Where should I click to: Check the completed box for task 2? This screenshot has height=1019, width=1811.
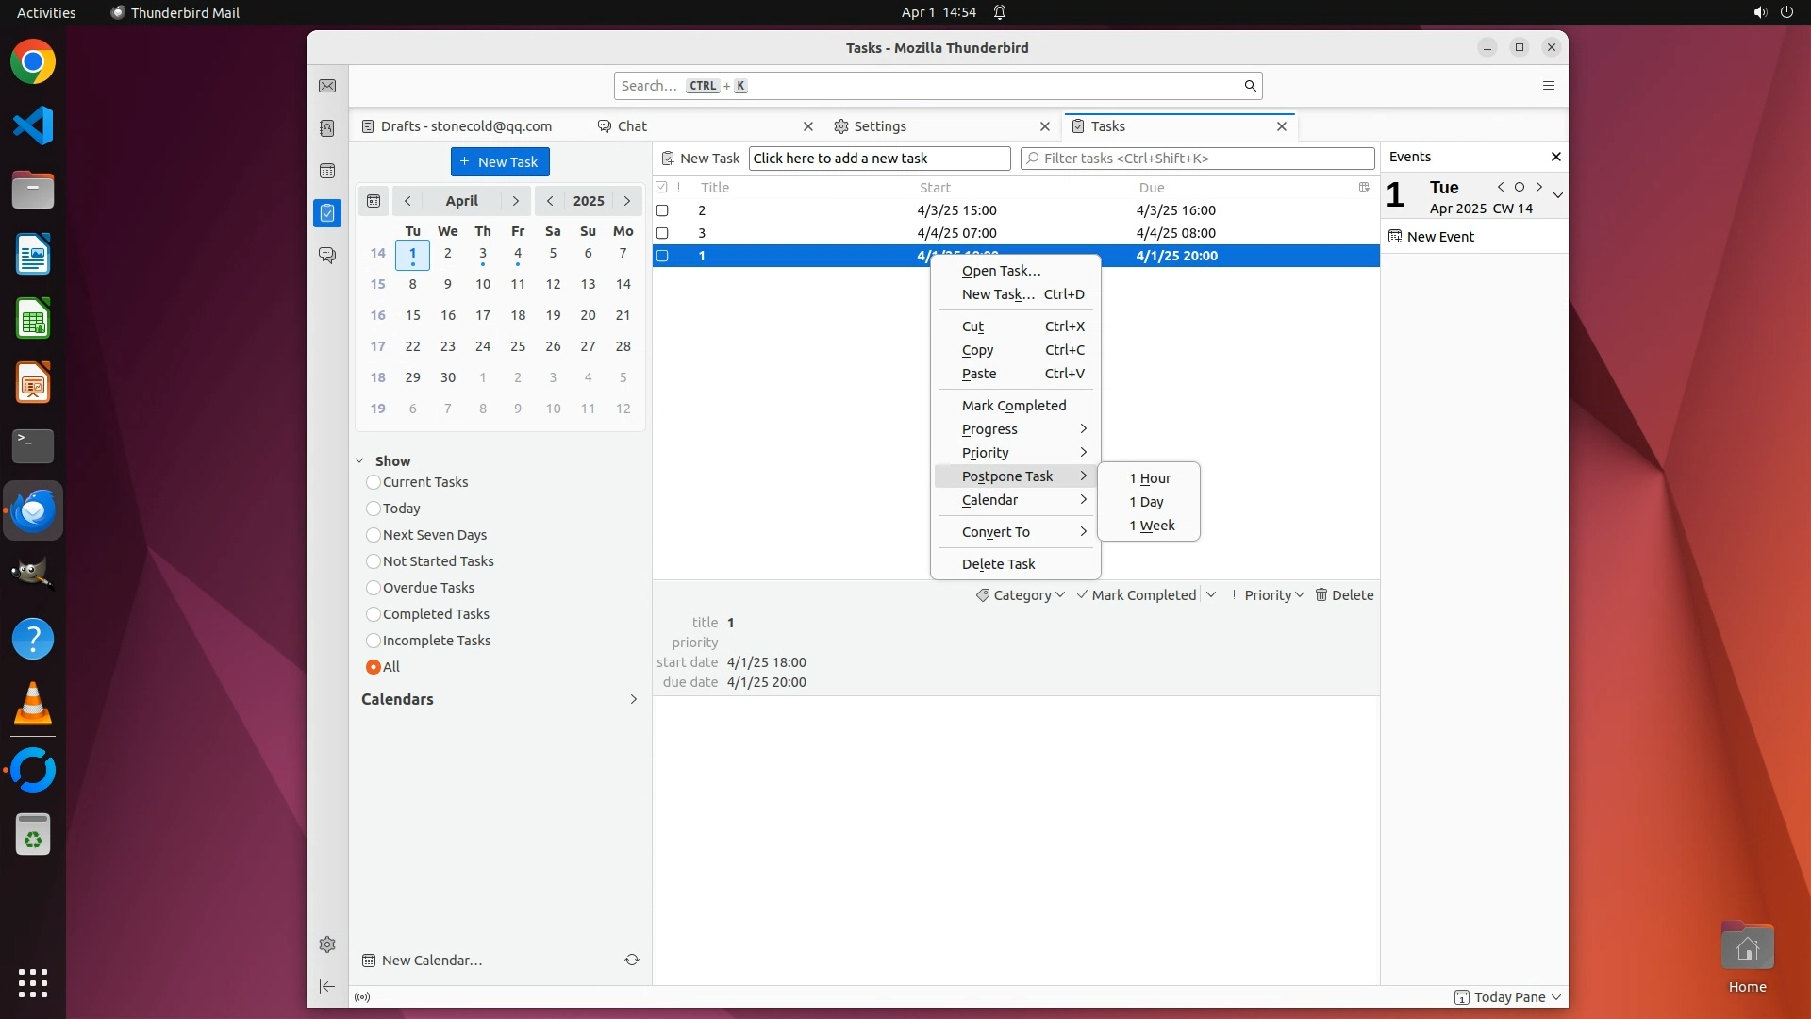pos(662,210)
